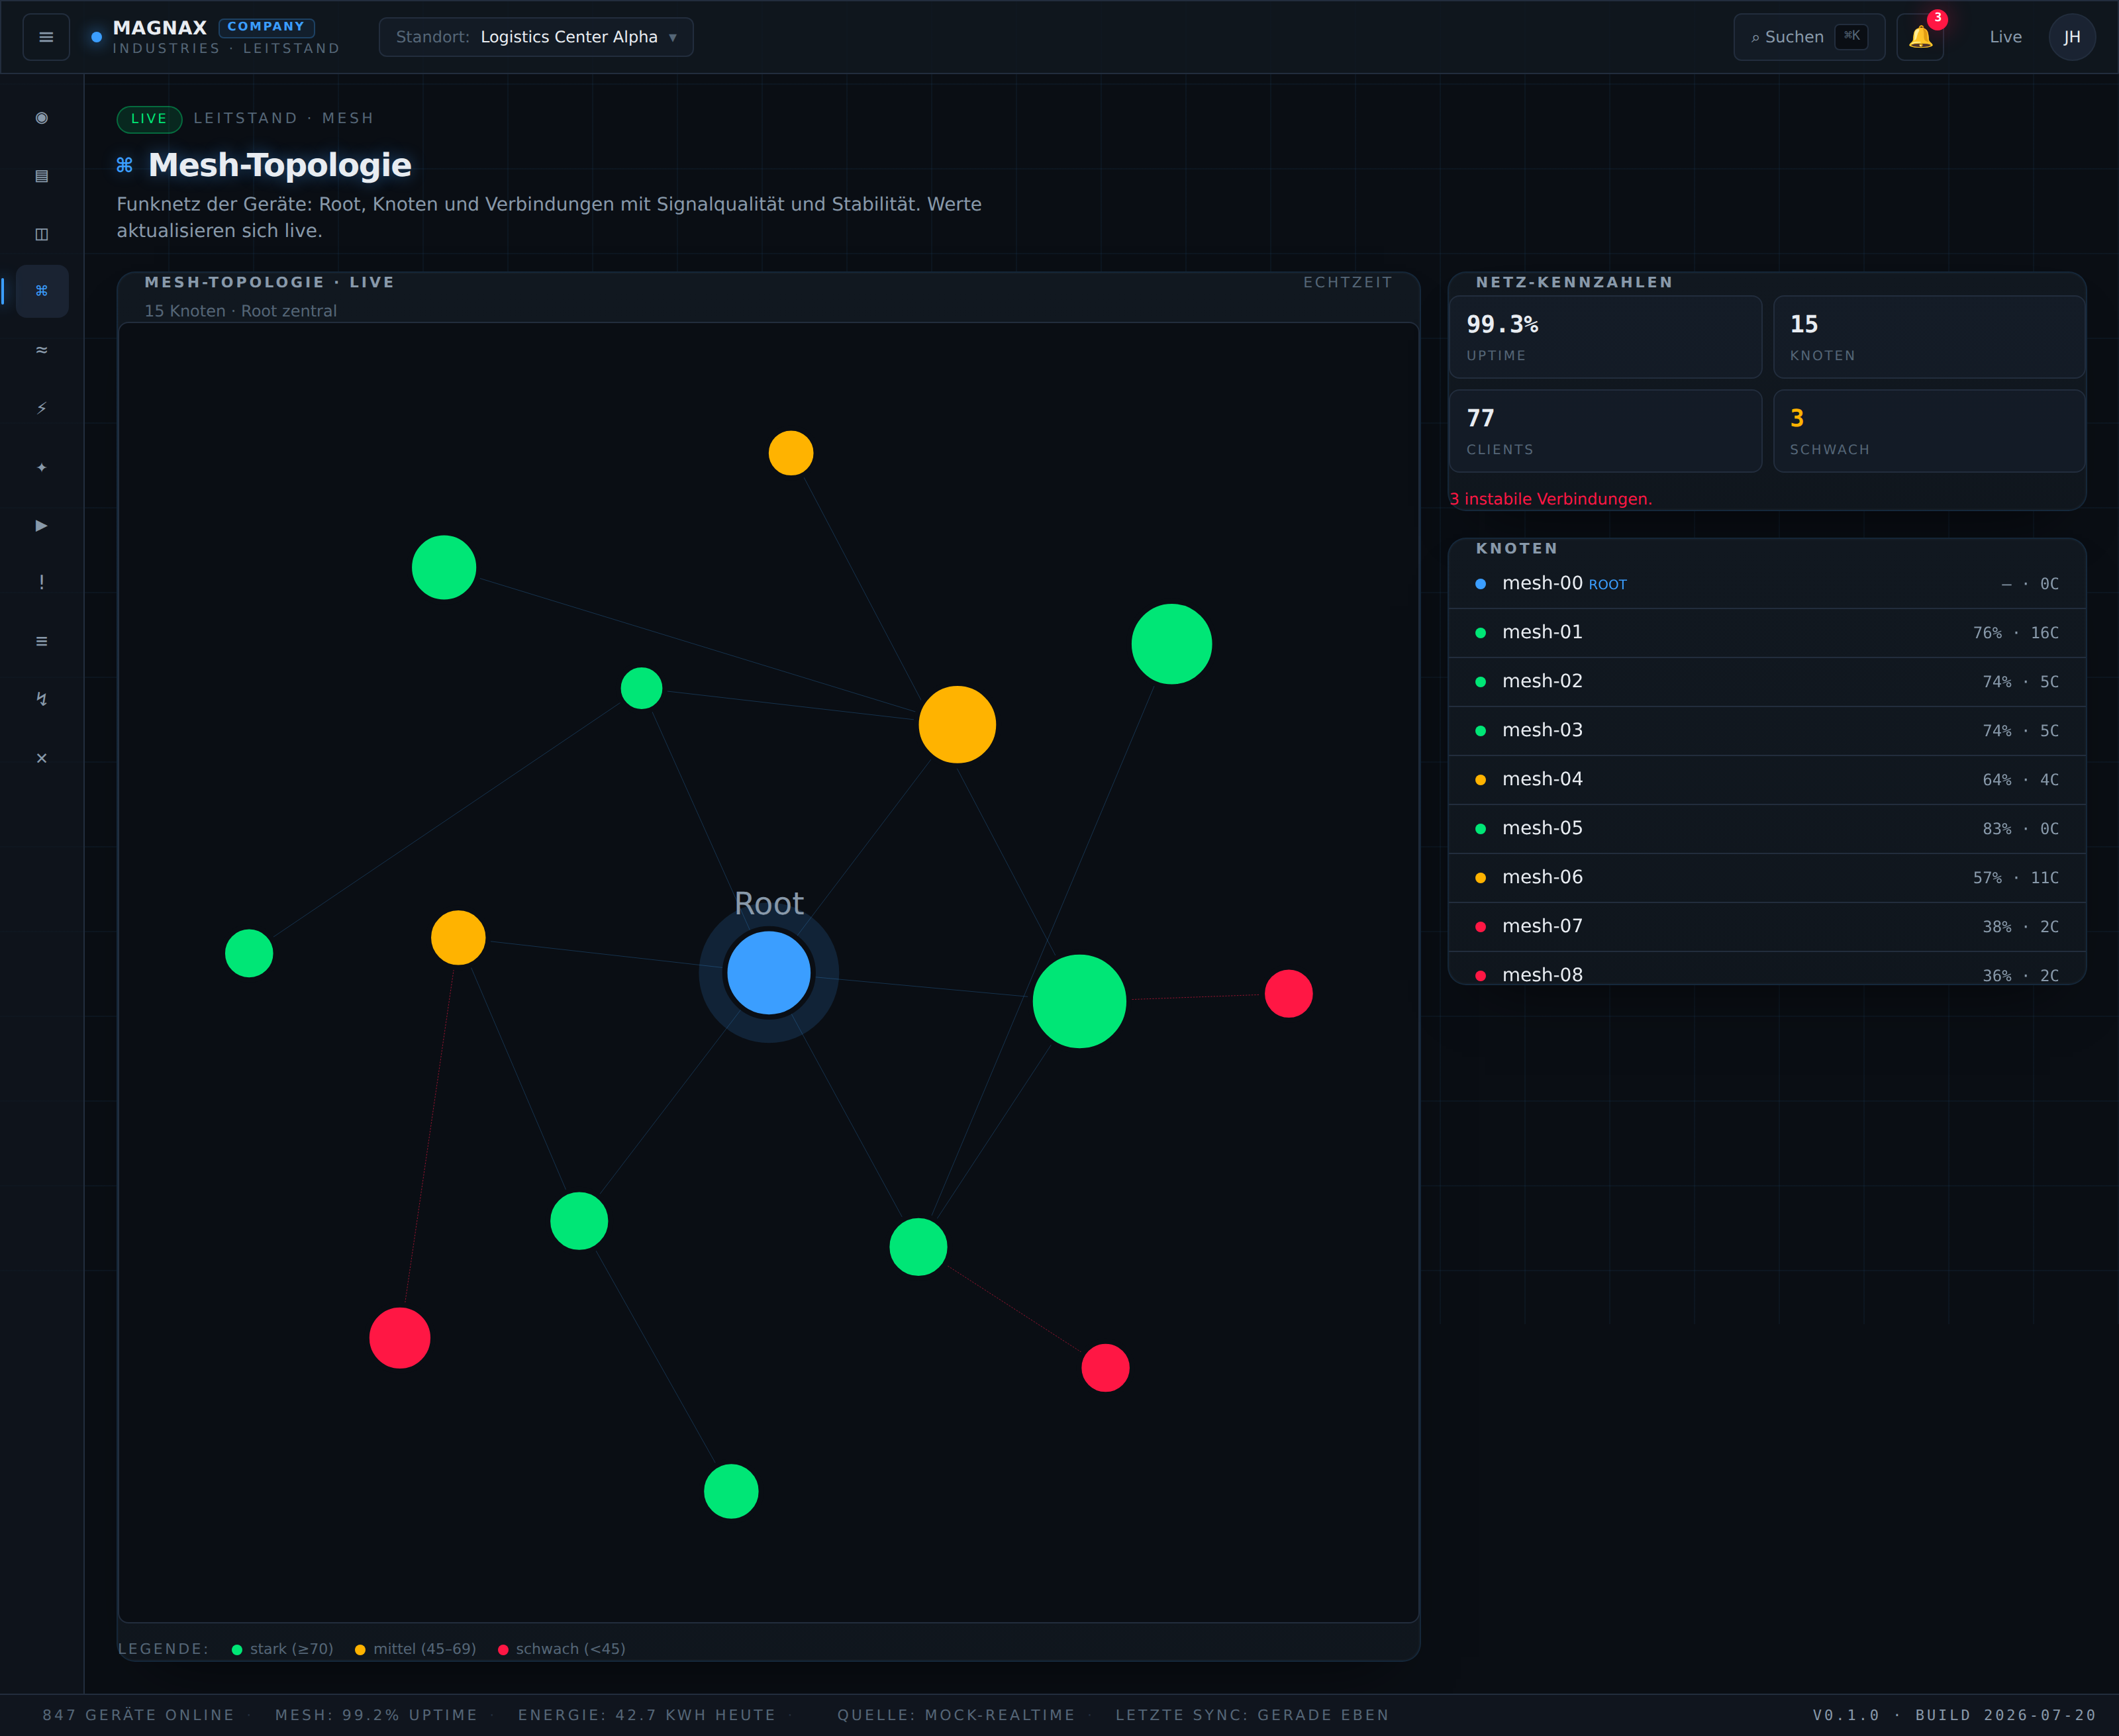The height and width of the screenshot is (1736, 2119).
Task: Click the Suchen search field
Action: (x=1809, y=37)
